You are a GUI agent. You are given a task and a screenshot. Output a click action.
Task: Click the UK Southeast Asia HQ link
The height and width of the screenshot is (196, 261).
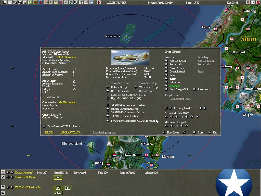67,57
